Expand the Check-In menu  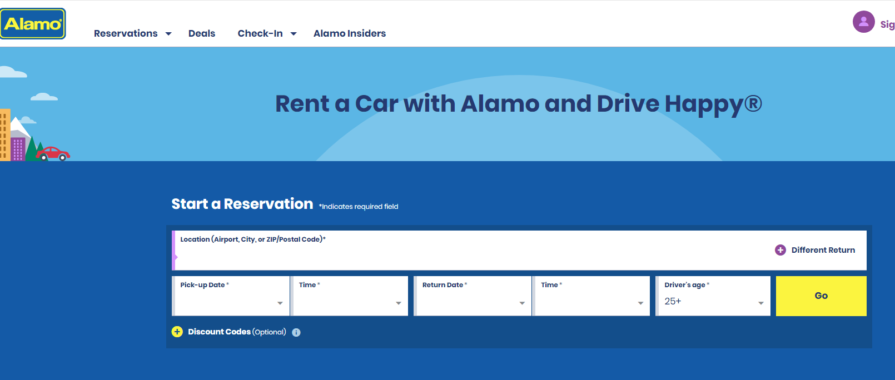pos(267,33)
